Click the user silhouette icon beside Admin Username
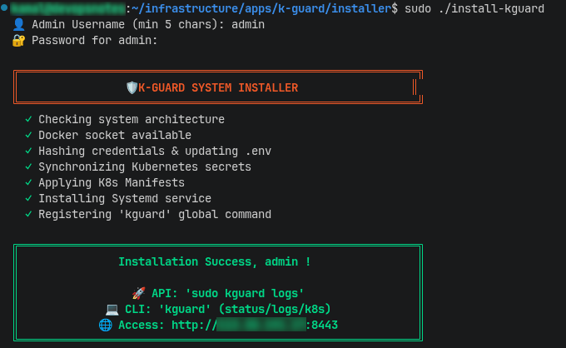Viewport: 566px width, 348px height. point(19,24)
